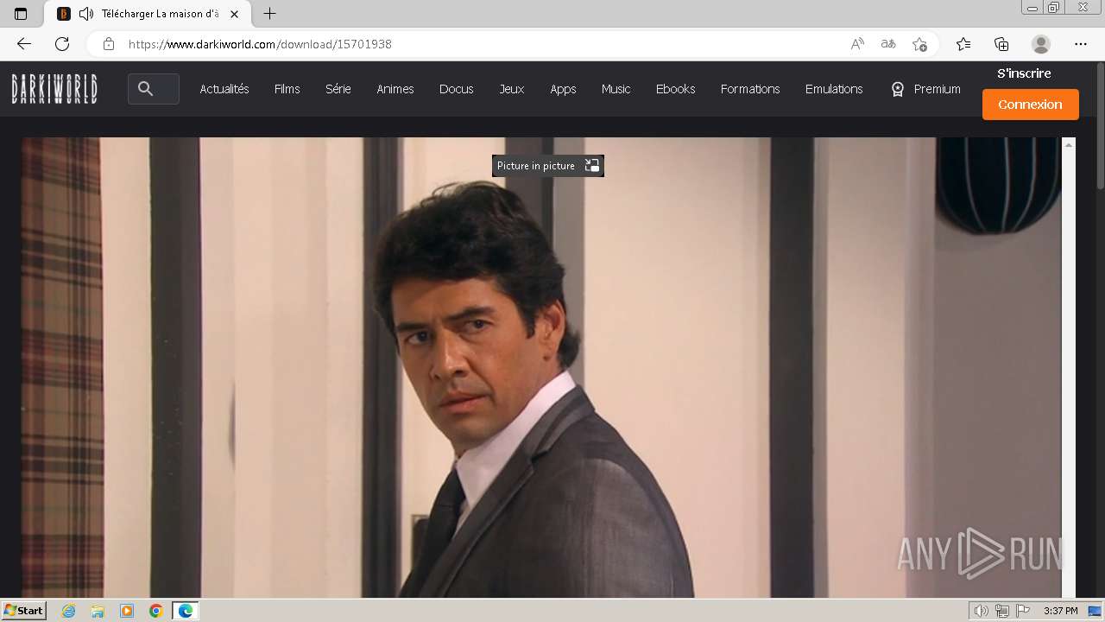The image size is (1105, 622).
Task: Launch Internet Explorer from taskbar
Action: click(x=69, y=611)
